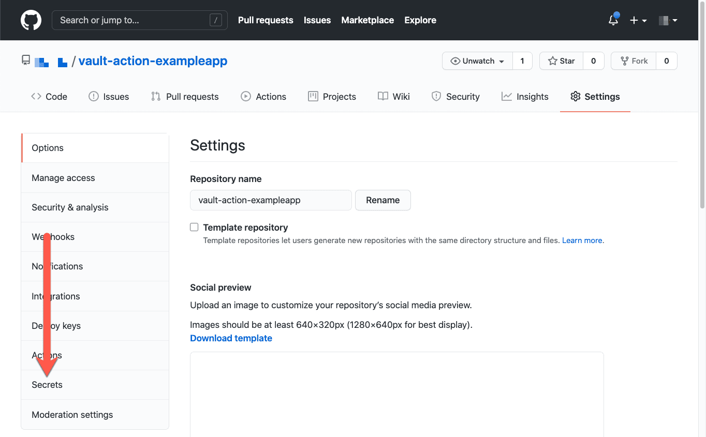Switch to the Wiki tab

(x=394, y=97)
